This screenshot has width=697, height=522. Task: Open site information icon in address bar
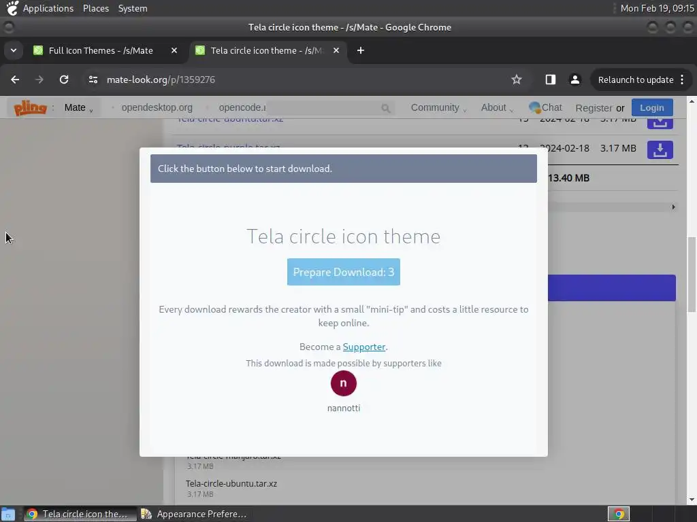[93, 80]
